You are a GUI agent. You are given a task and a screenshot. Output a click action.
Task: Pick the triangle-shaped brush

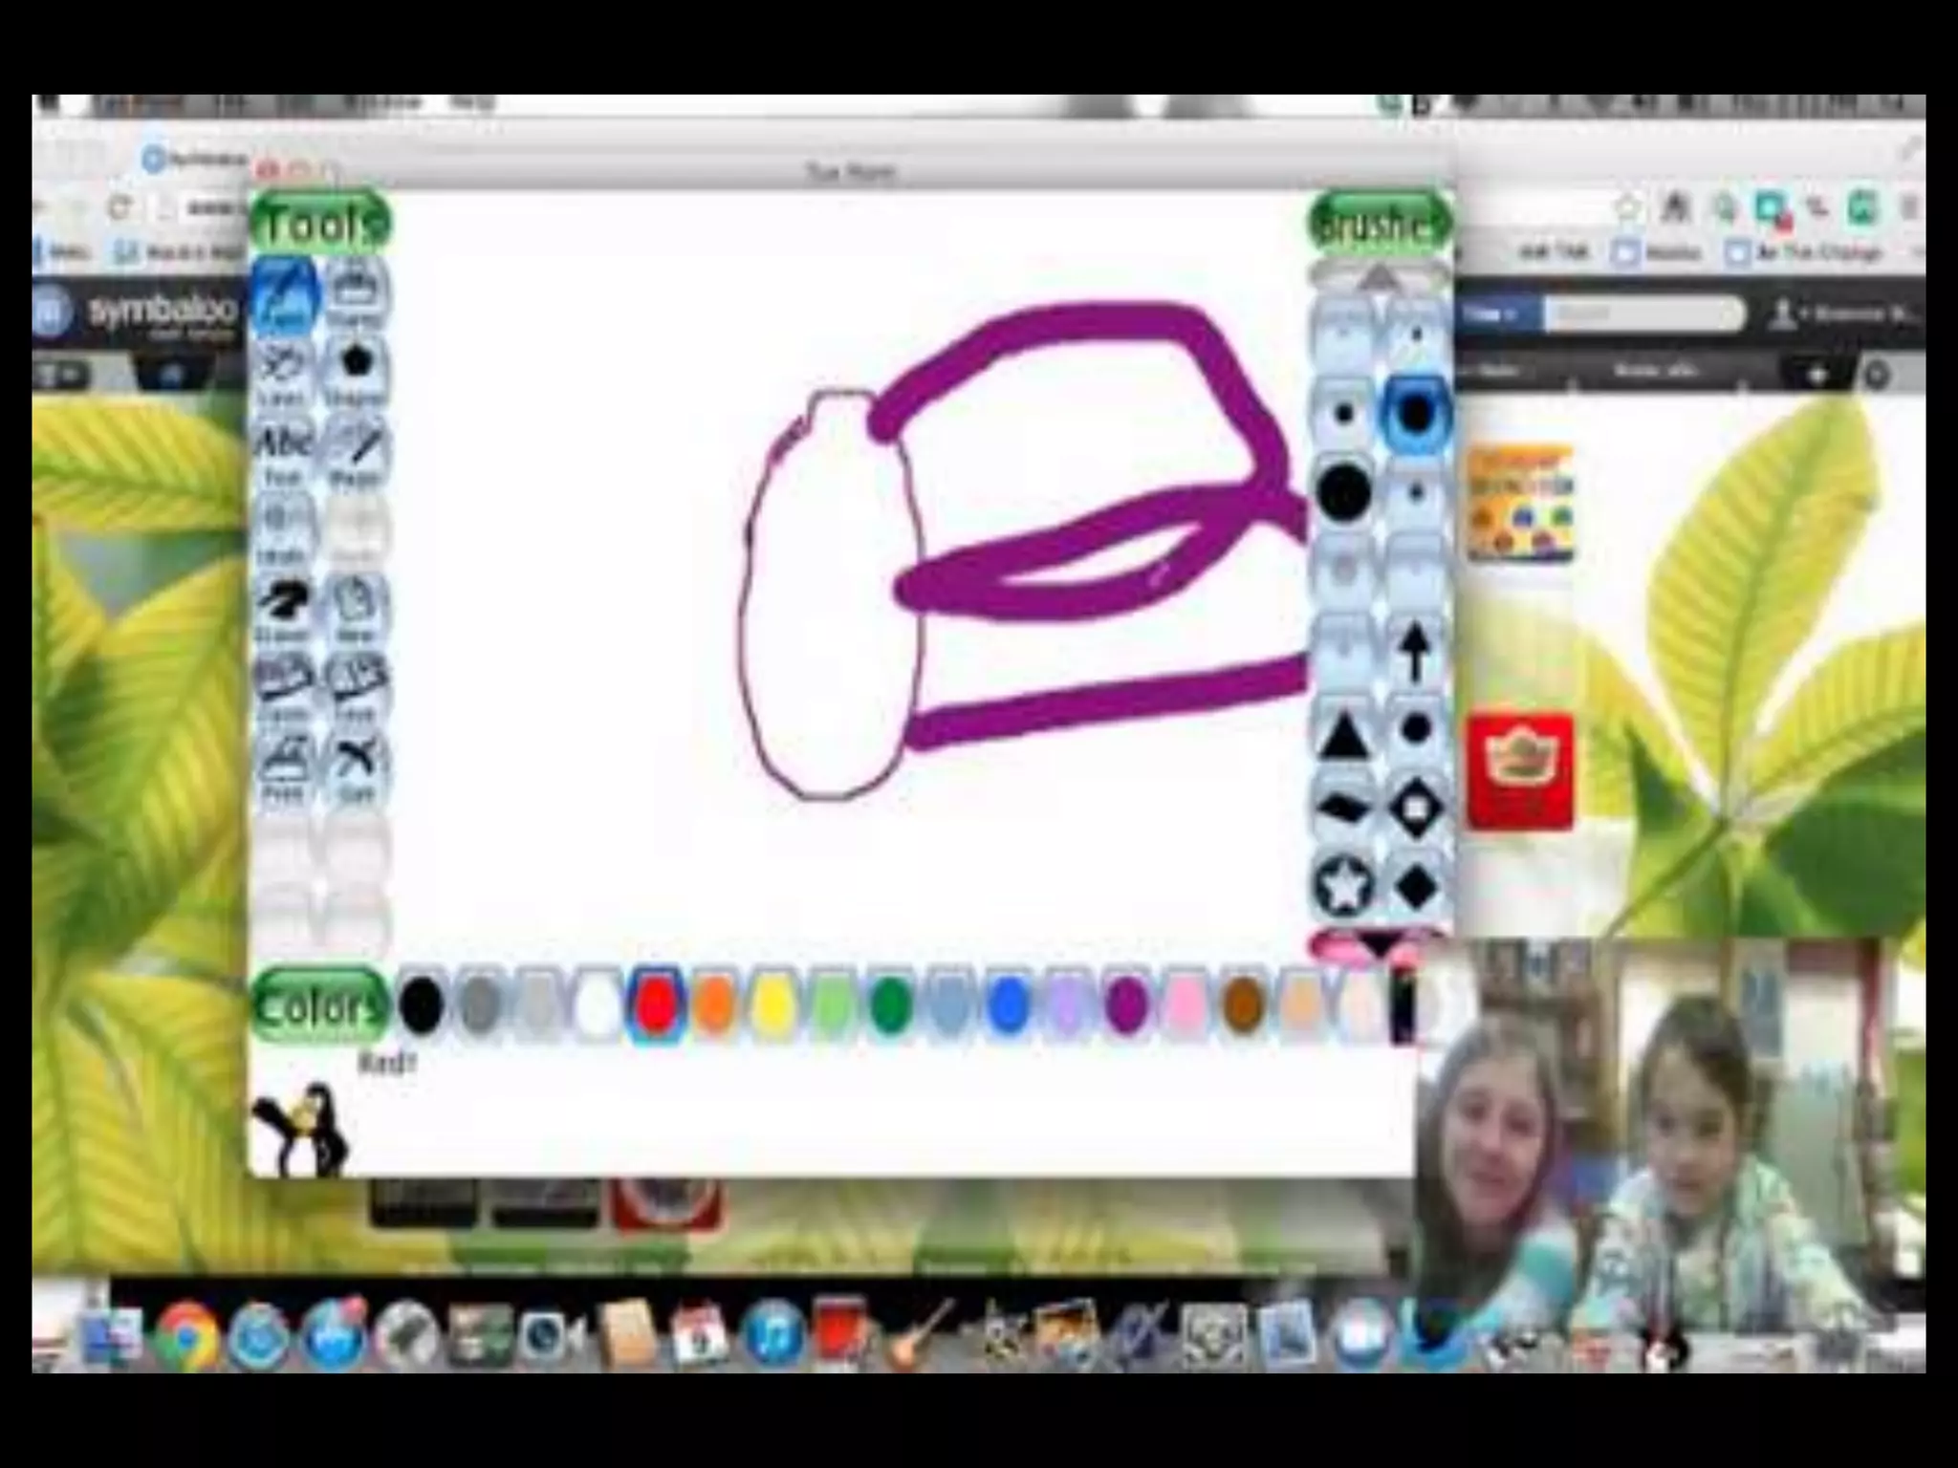1344,734
